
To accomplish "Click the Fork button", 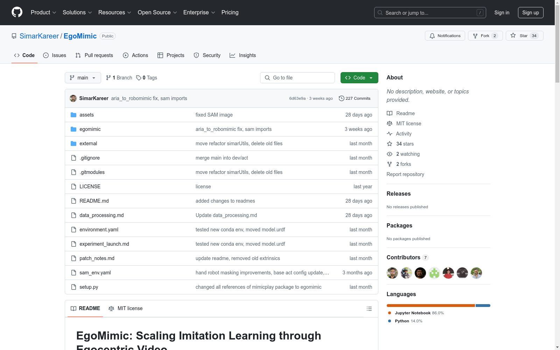I will [x=485, y=36].
